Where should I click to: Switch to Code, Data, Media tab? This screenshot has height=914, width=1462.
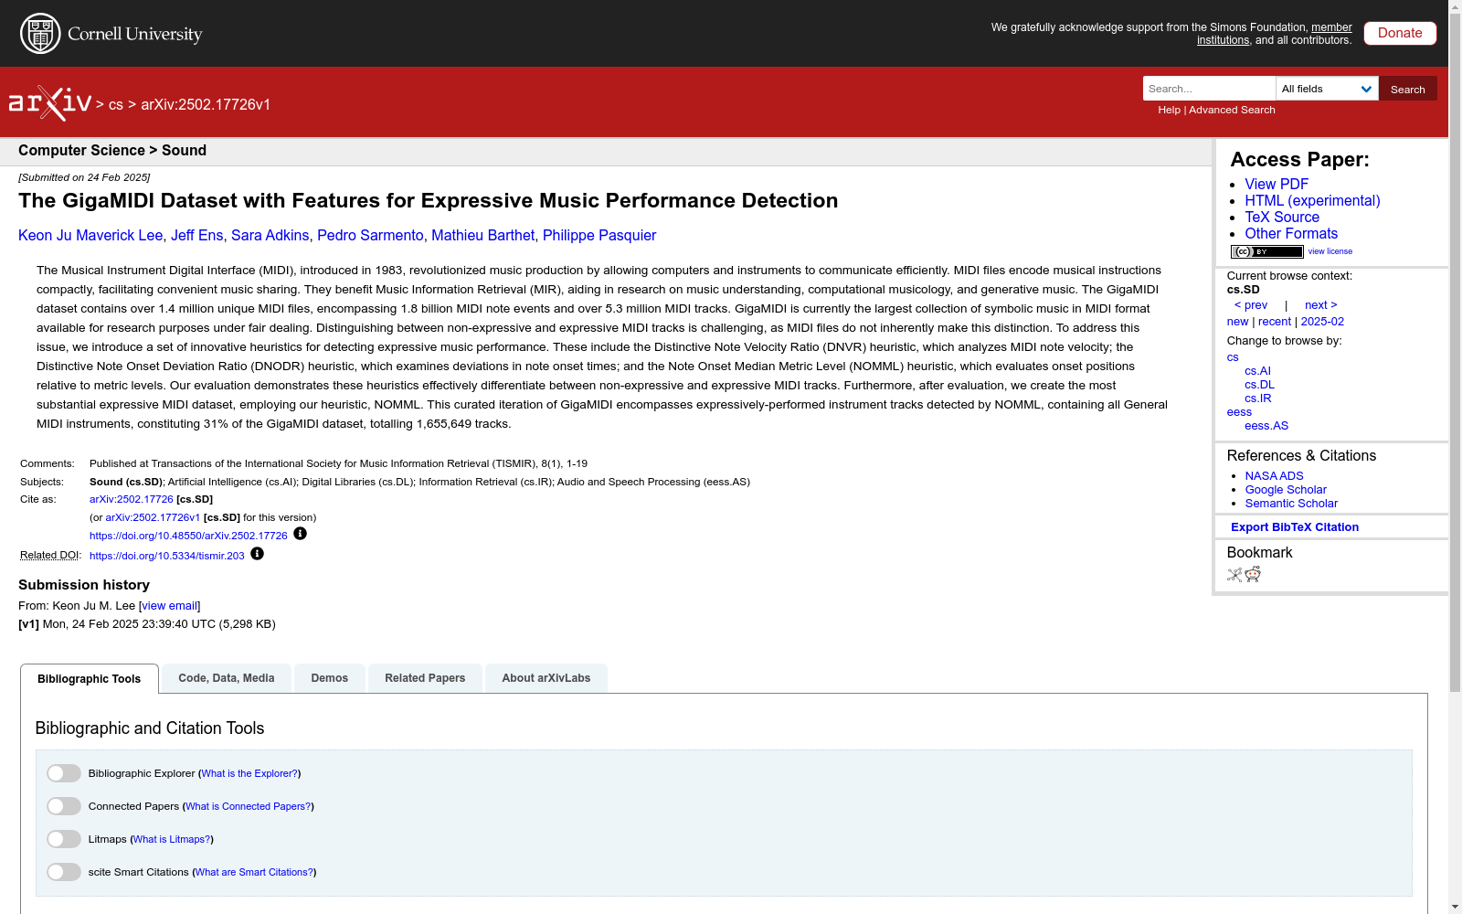(x=227, y=678)
